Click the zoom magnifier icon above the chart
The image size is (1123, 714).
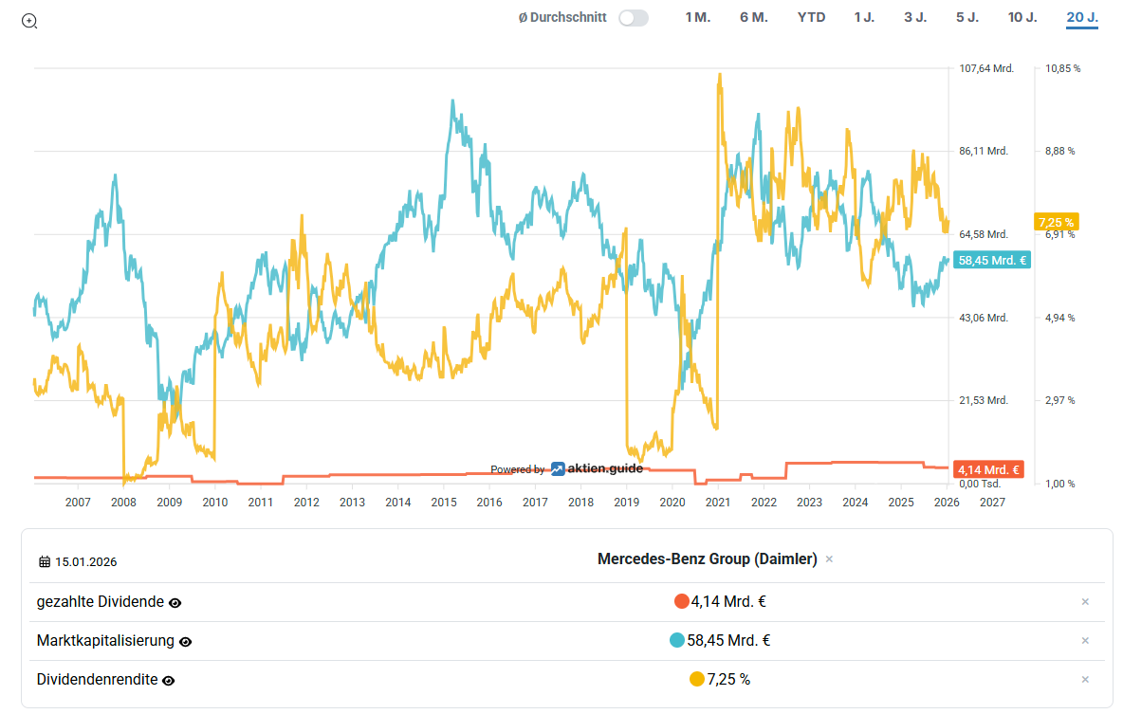point(29,21)
